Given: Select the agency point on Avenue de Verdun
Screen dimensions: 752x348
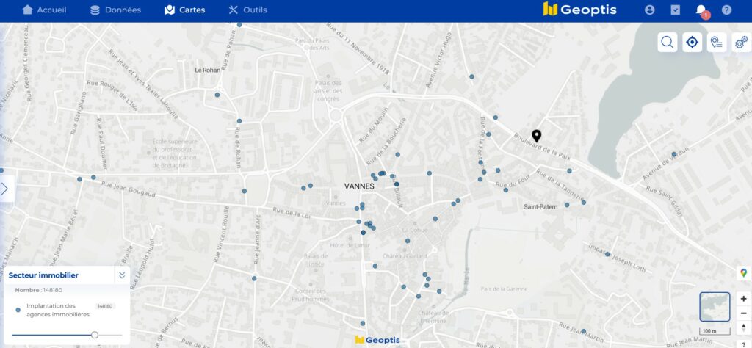Looking at the screenshot, I should click(674, 154).
